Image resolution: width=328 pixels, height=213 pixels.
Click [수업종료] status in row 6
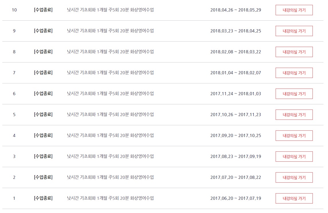tap(43, 94)
